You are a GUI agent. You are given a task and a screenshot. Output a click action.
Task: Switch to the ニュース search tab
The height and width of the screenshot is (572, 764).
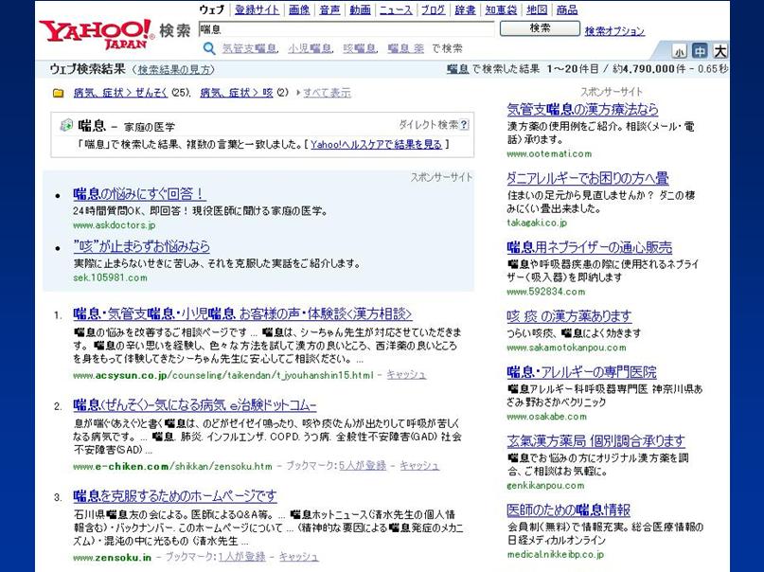coord(395,9)
